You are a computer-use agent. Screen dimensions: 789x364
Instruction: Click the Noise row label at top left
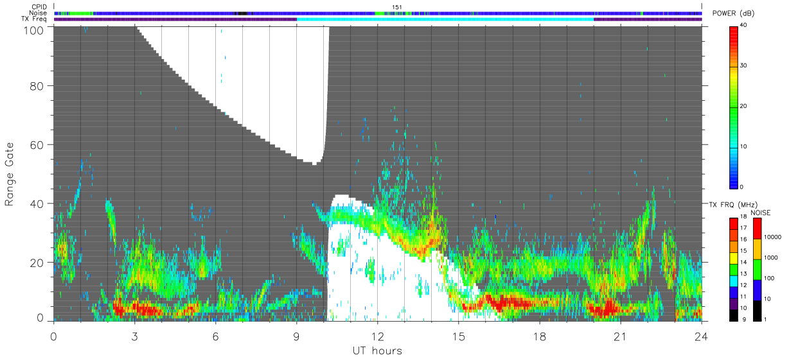(39, 13)
